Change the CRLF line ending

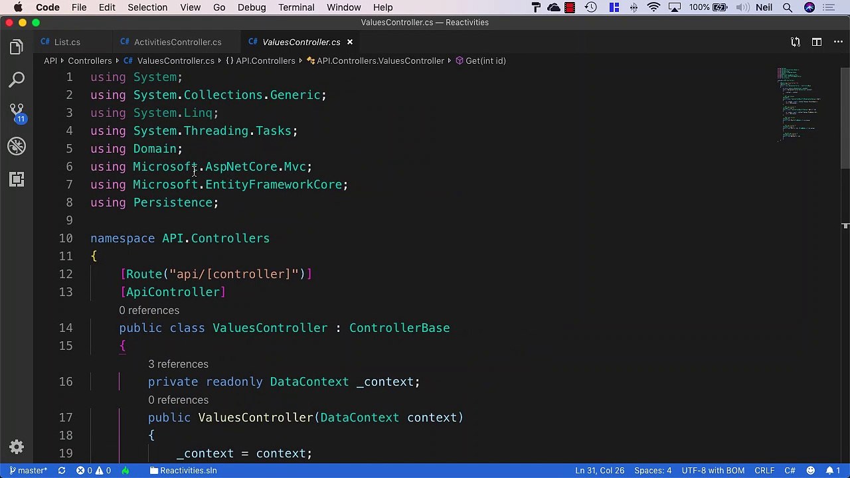[x=764, y=470]
